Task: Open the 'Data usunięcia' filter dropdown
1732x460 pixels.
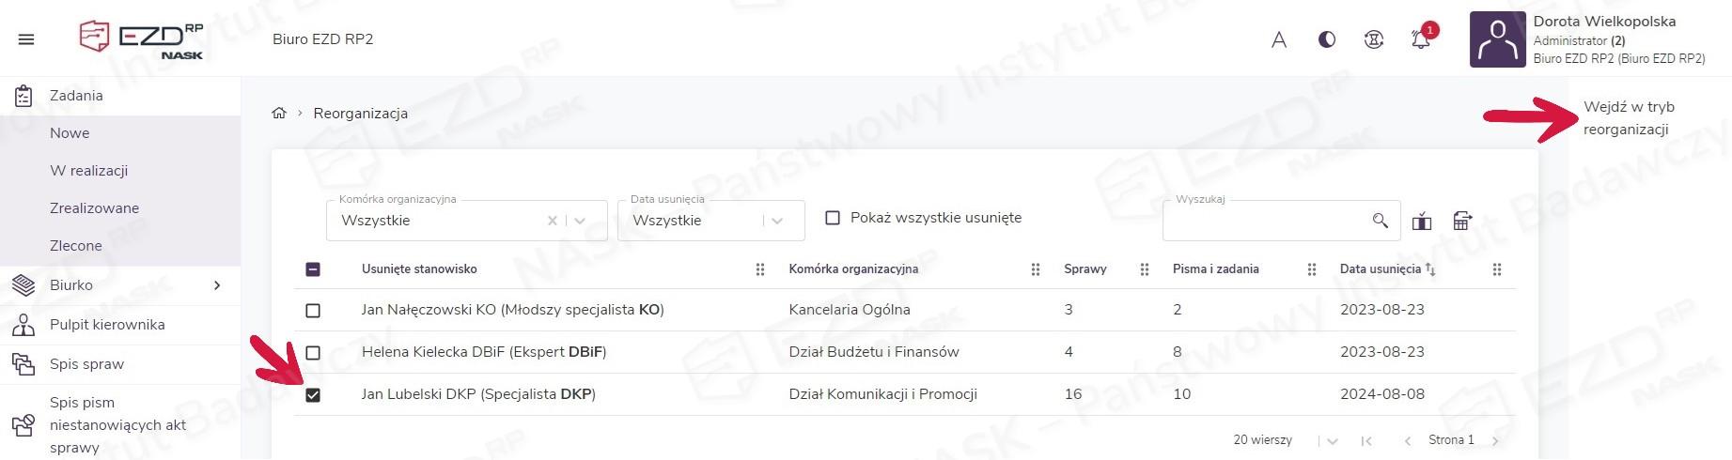Action: [x=777, y=221]
